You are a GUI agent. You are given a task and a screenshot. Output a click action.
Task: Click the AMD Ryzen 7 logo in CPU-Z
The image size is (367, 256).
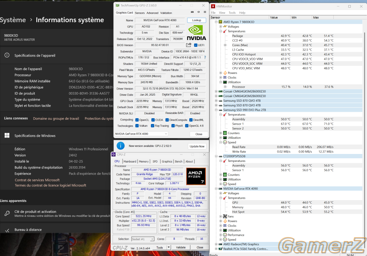[x=196, y=176]
